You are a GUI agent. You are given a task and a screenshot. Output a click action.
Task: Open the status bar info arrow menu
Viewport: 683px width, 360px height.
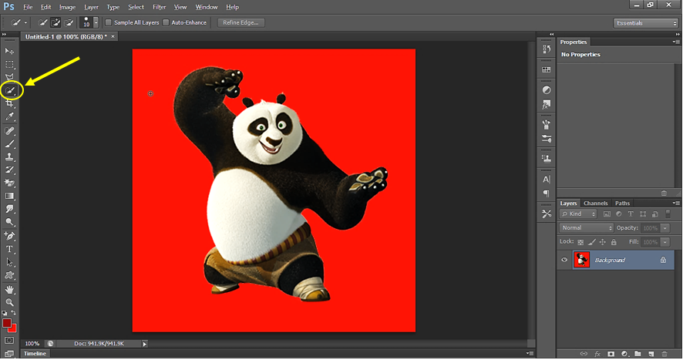pyautogui.click(x=145, y=344)
